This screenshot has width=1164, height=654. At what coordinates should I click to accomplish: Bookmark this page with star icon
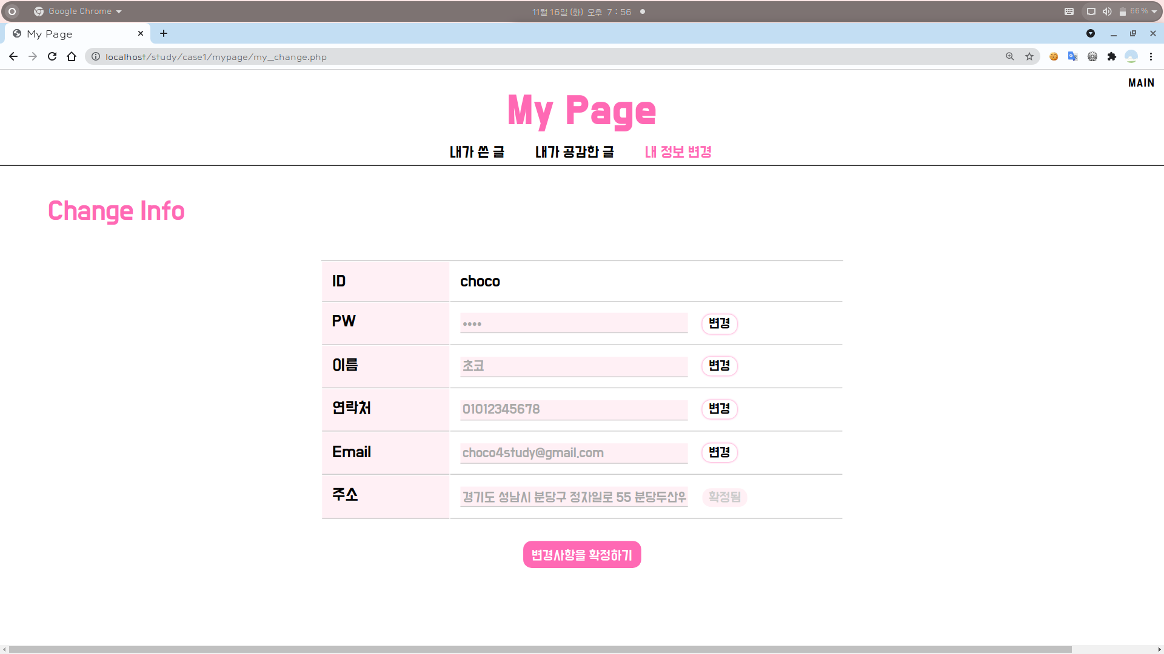1029,56
